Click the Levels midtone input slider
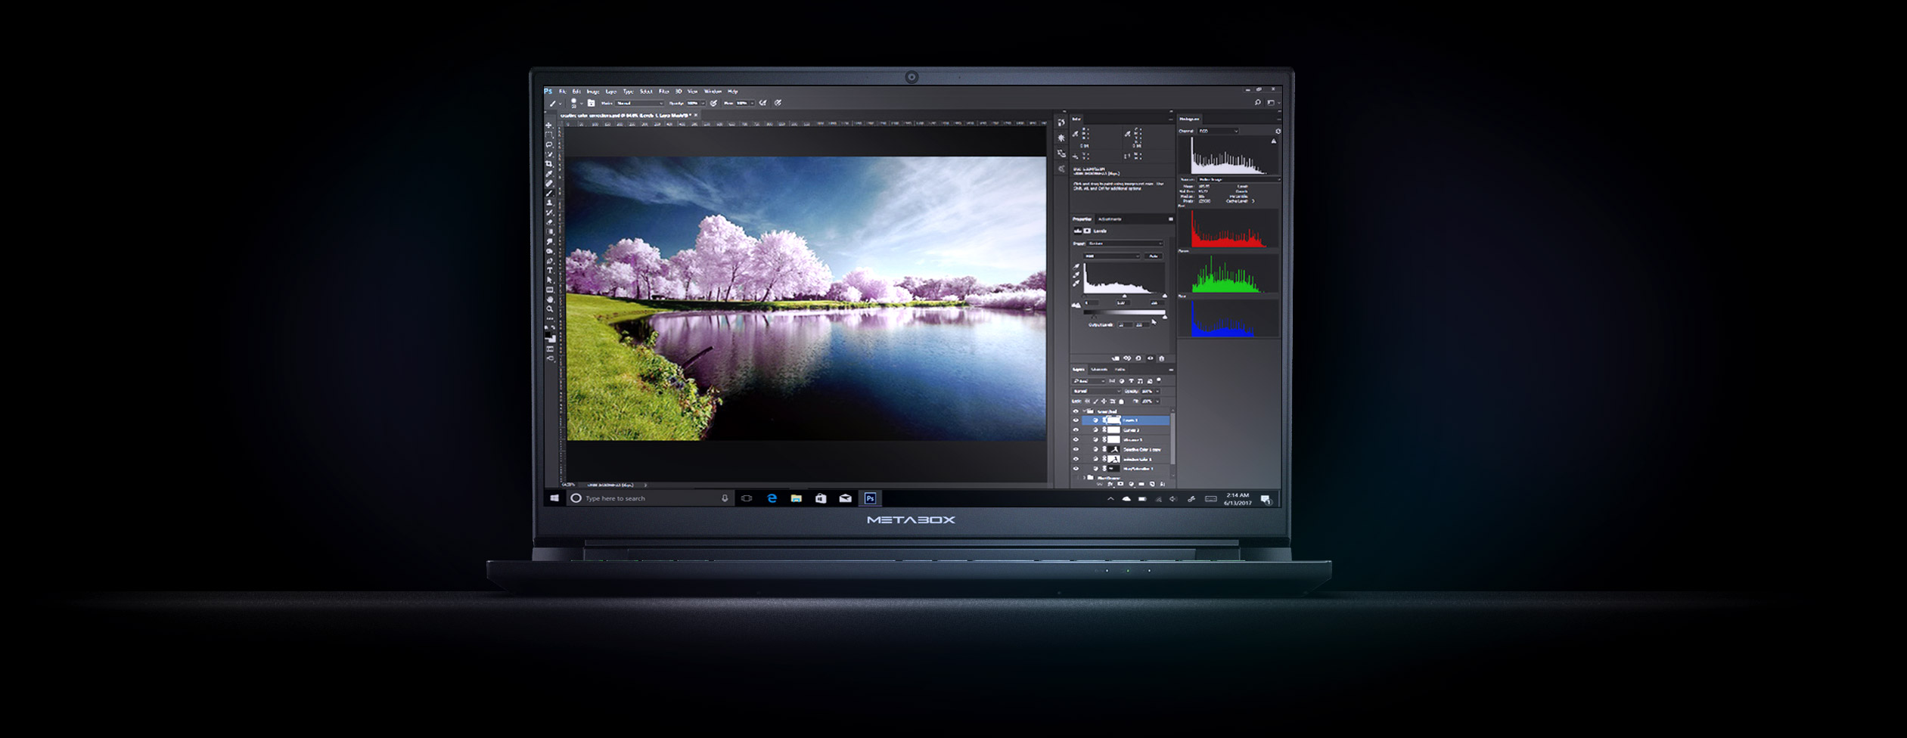This screenshot has width=1907, height=738. (1124, 296)
